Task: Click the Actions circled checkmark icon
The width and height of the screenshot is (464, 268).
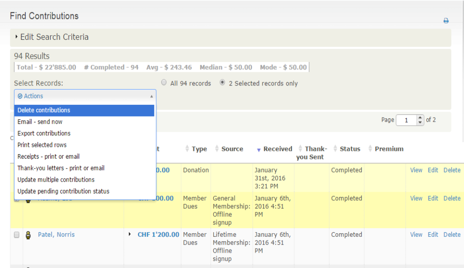Action: [19, 96]
